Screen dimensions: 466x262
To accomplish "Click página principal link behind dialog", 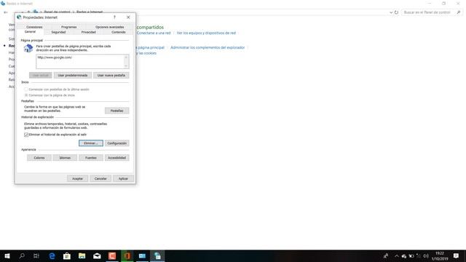I will (x=151, y=47).
